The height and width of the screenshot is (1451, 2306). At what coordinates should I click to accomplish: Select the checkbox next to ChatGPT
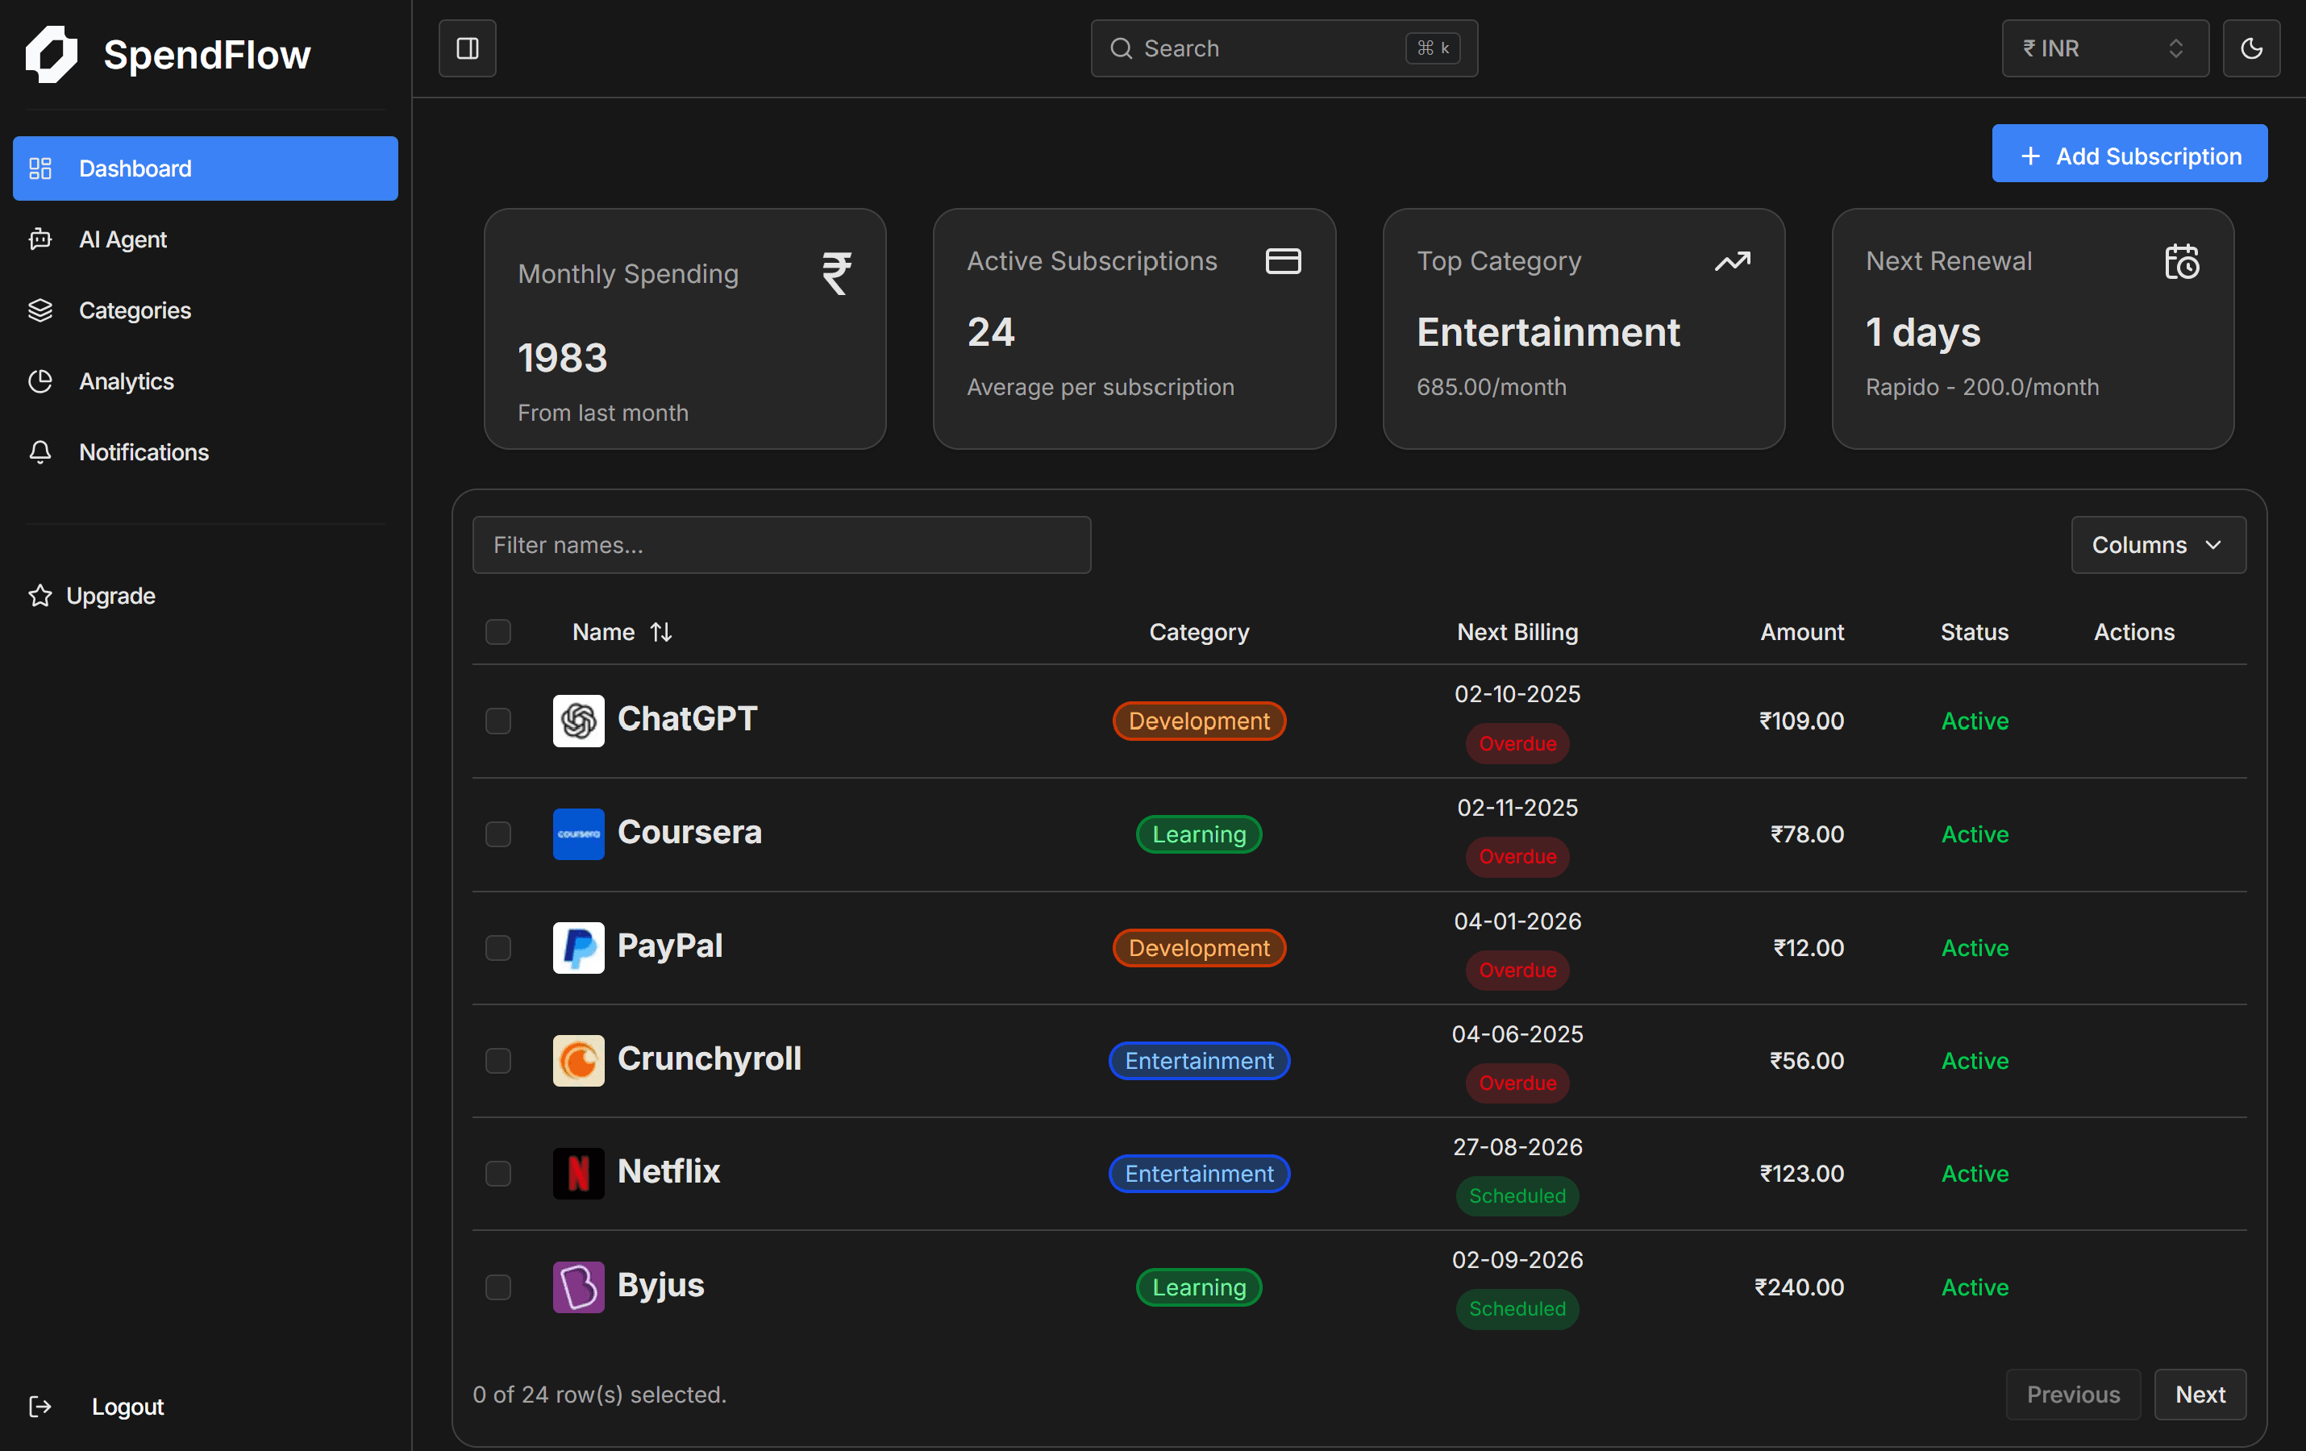click(x=498, y=721)
